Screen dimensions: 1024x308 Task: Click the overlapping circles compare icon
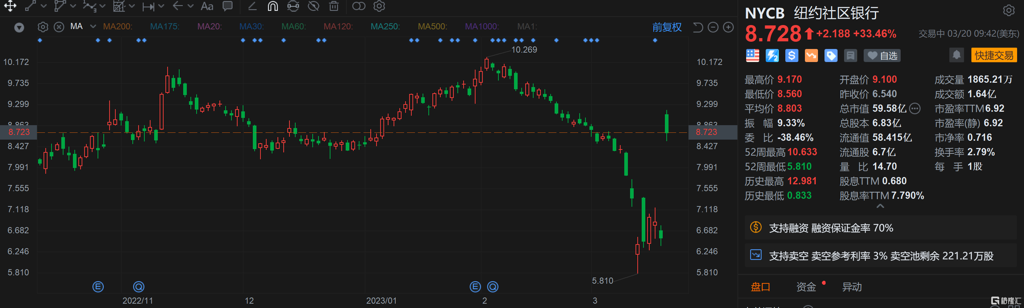(358, 6)
